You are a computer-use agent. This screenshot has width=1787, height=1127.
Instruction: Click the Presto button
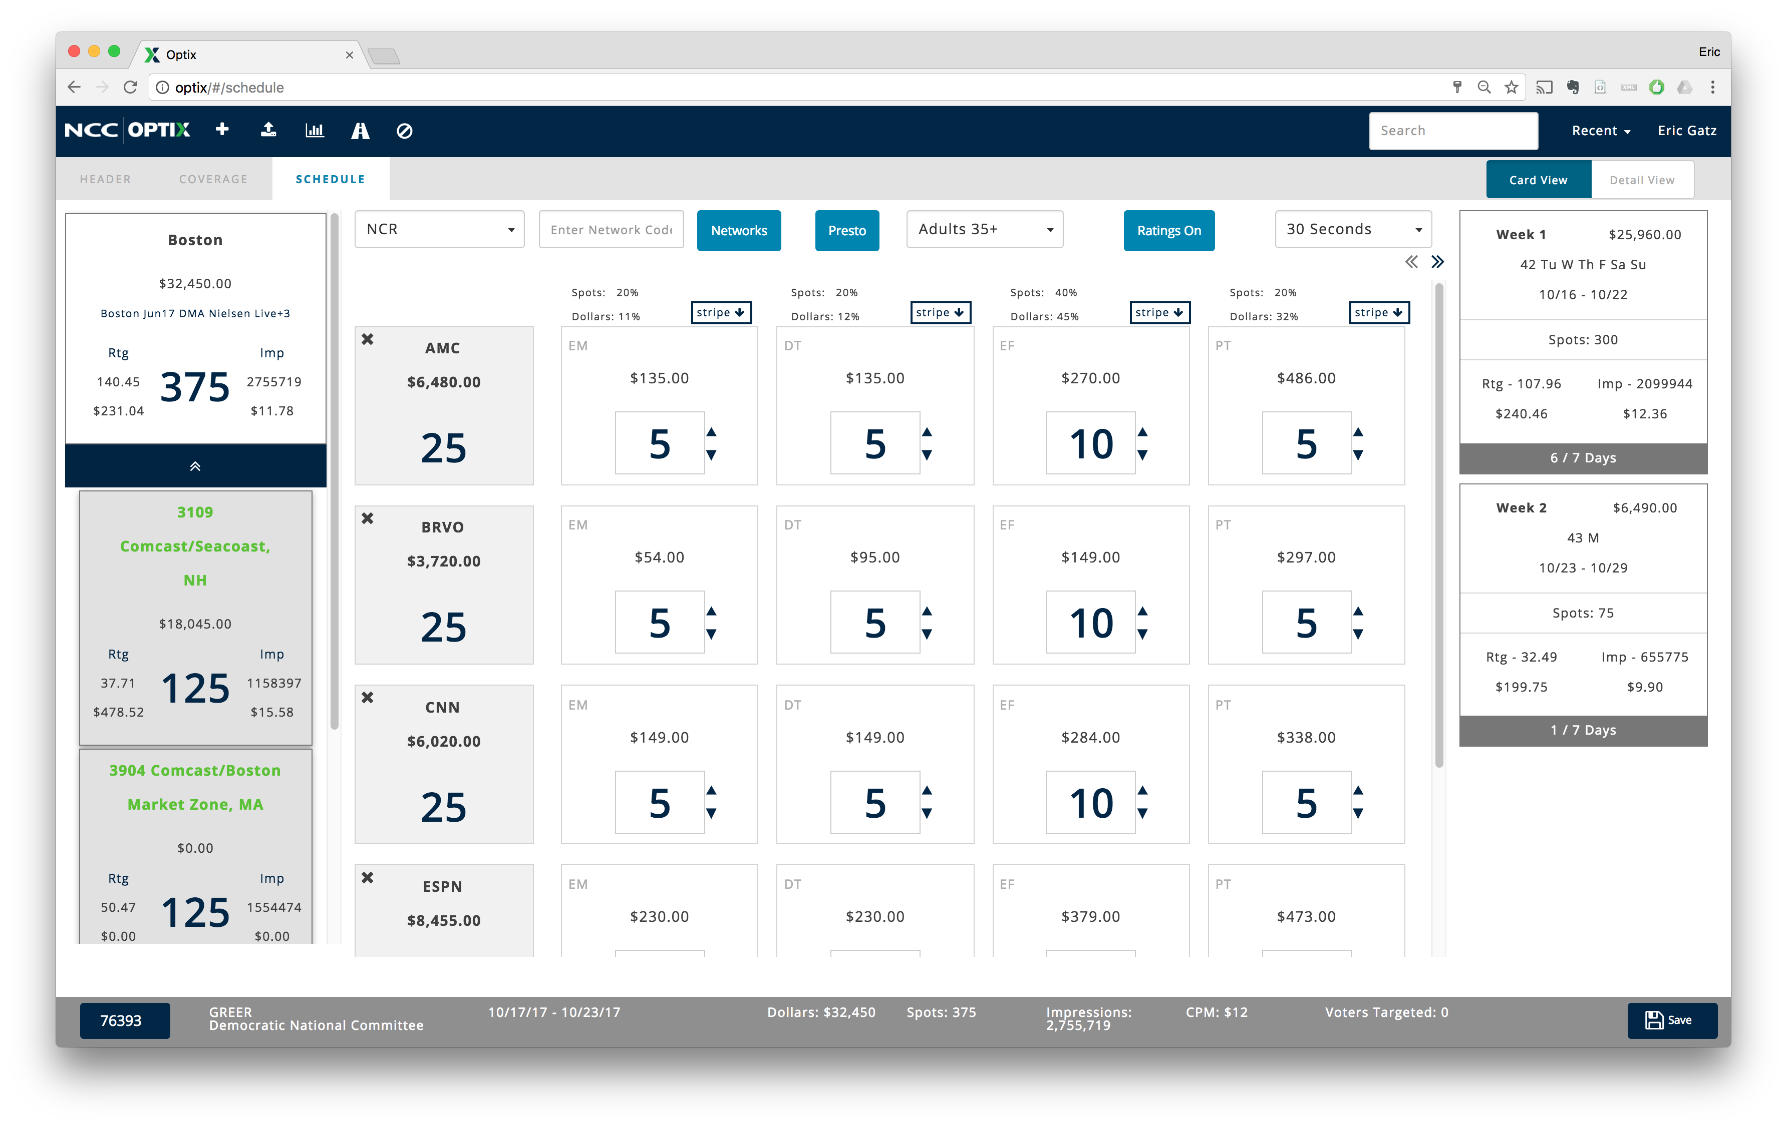847,231
